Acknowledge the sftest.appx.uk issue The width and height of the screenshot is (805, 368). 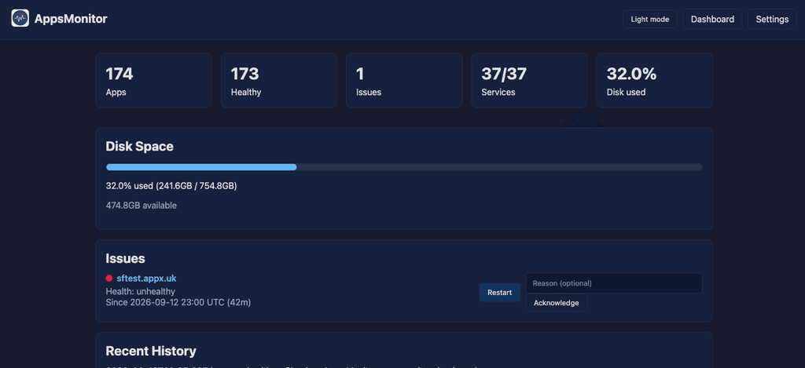pyautogui.click(x=556, y=303)
